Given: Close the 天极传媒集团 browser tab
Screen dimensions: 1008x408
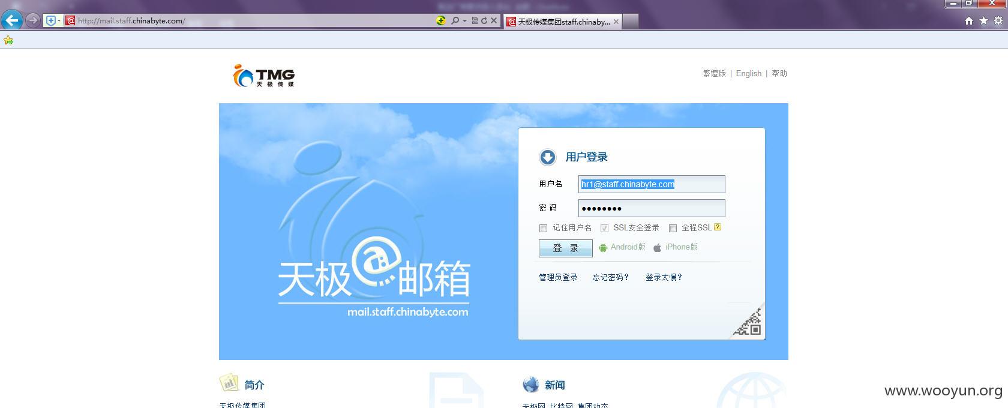Looking at the screenshot, I should 616,22.
